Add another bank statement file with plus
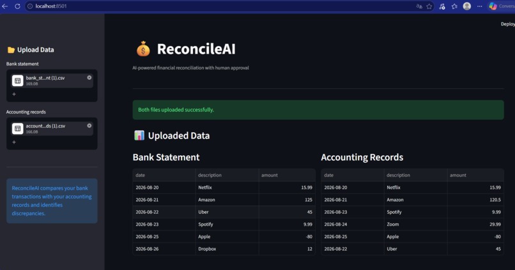The height and width of the screenshot is (270, 515). click(14, 94)
